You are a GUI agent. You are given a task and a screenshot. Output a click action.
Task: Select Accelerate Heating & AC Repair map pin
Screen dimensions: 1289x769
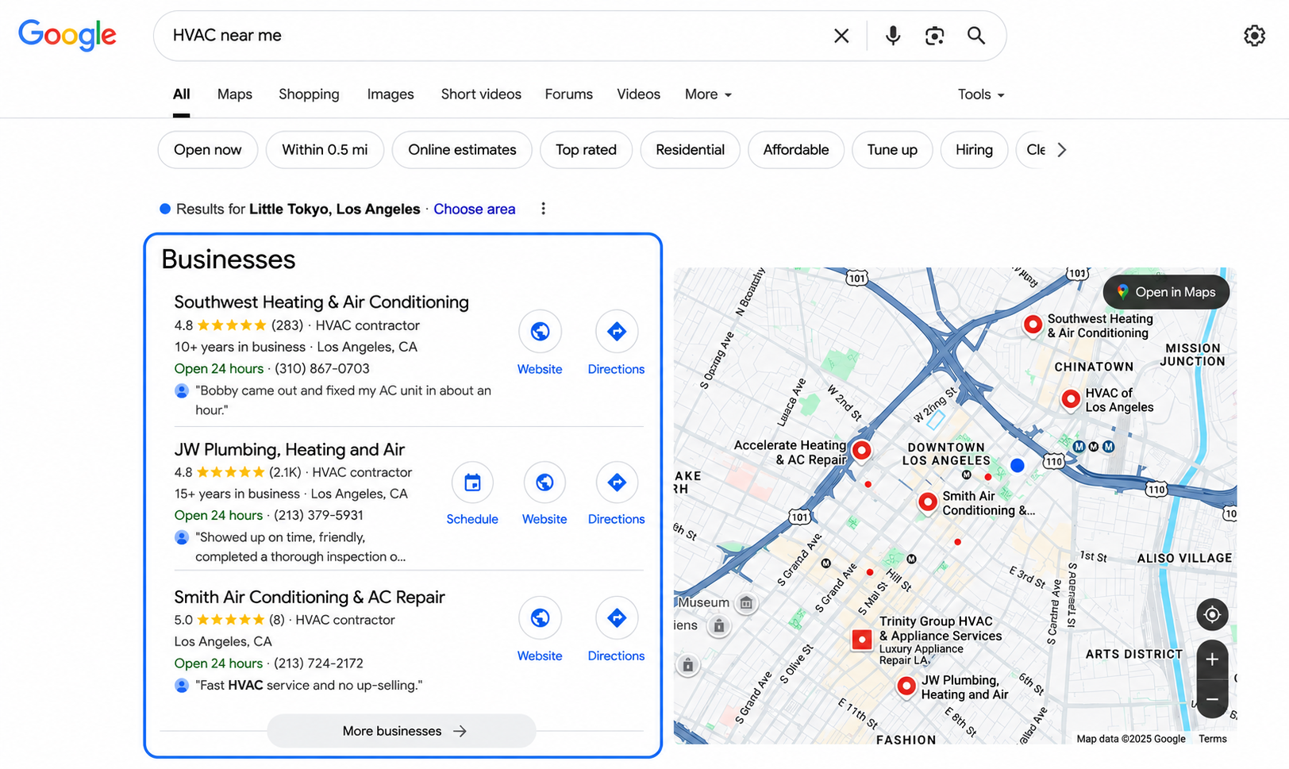point(861,451)
